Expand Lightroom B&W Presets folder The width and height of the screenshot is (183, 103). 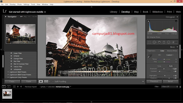(8, 72)
